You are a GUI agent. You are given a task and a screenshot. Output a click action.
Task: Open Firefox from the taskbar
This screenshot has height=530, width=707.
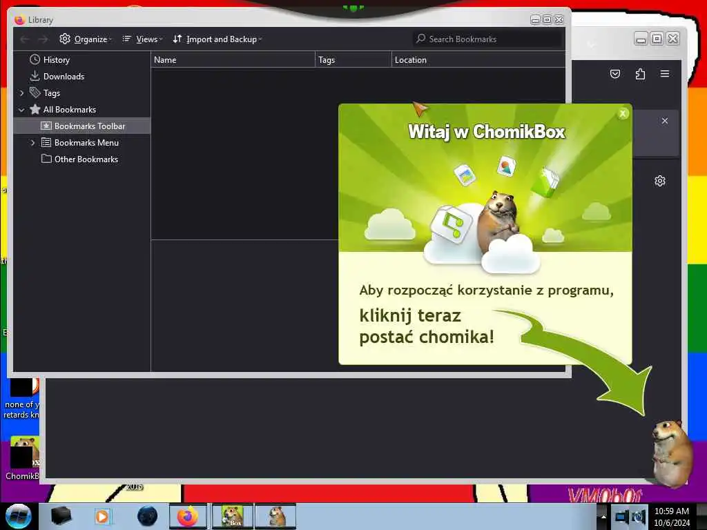pyautogui.click(x=188, y=516)
